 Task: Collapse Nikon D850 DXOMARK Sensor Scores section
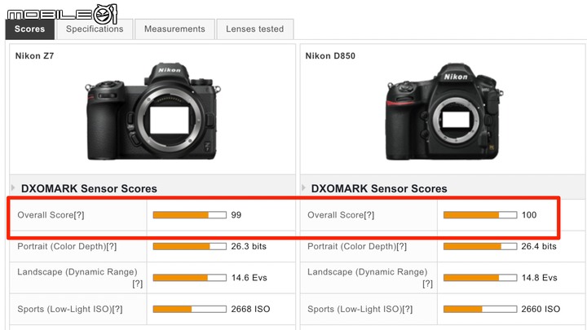303,188
